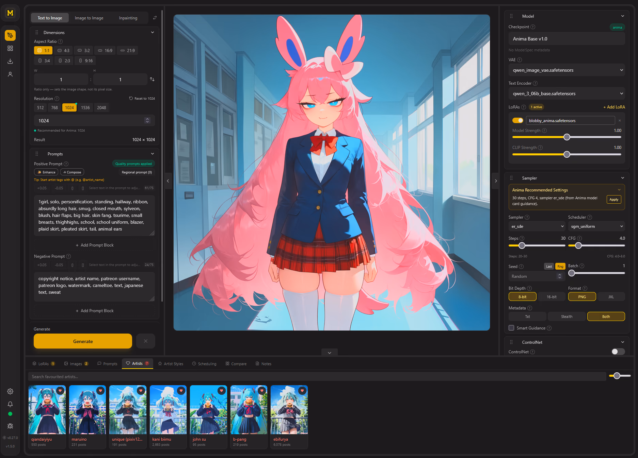Image resolution: width=638 pixels, height=458 pixels.
Task: Adjust the Steps slider handle
Action: (x=522, y=245)
